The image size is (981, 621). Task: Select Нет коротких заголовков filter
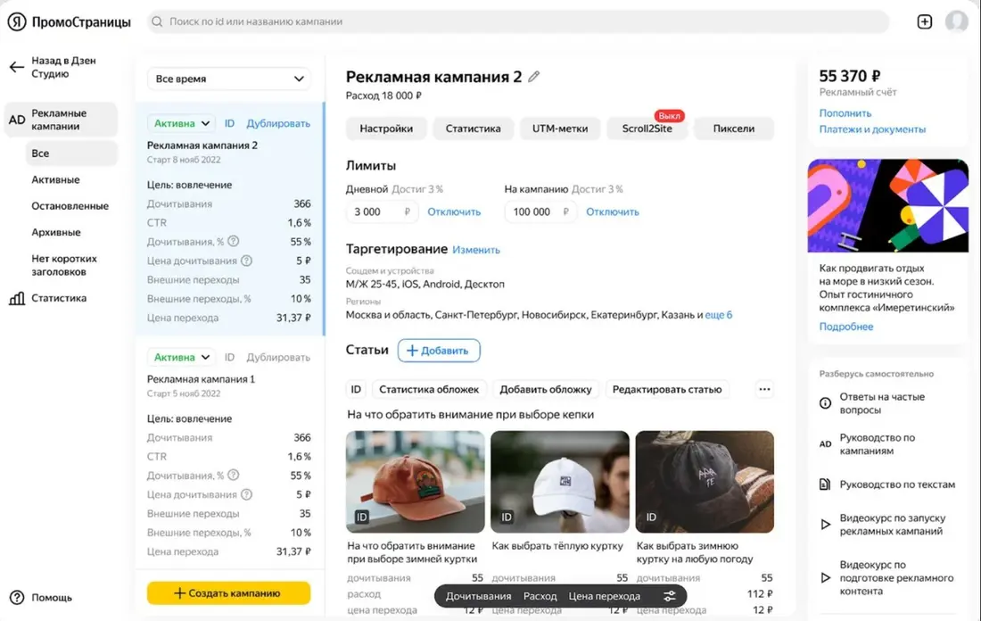(x=64, y=265)
